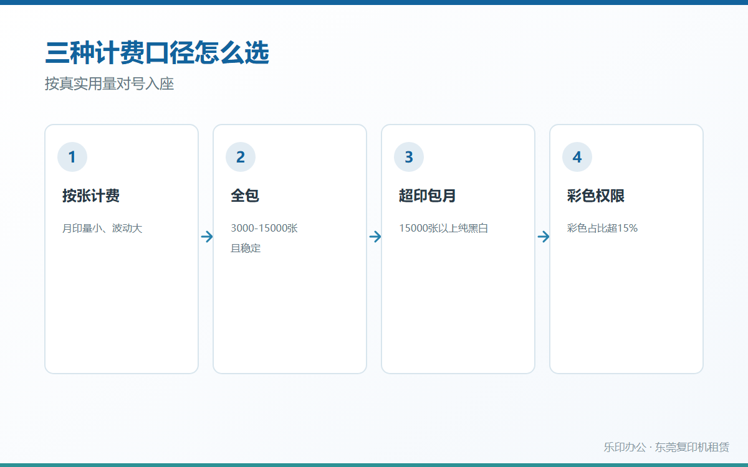This screenshot has height=467, width=748.
Task: Click the footer text 乐印办公 · 东莞复印机租赁
Action: tap(666, 447)
